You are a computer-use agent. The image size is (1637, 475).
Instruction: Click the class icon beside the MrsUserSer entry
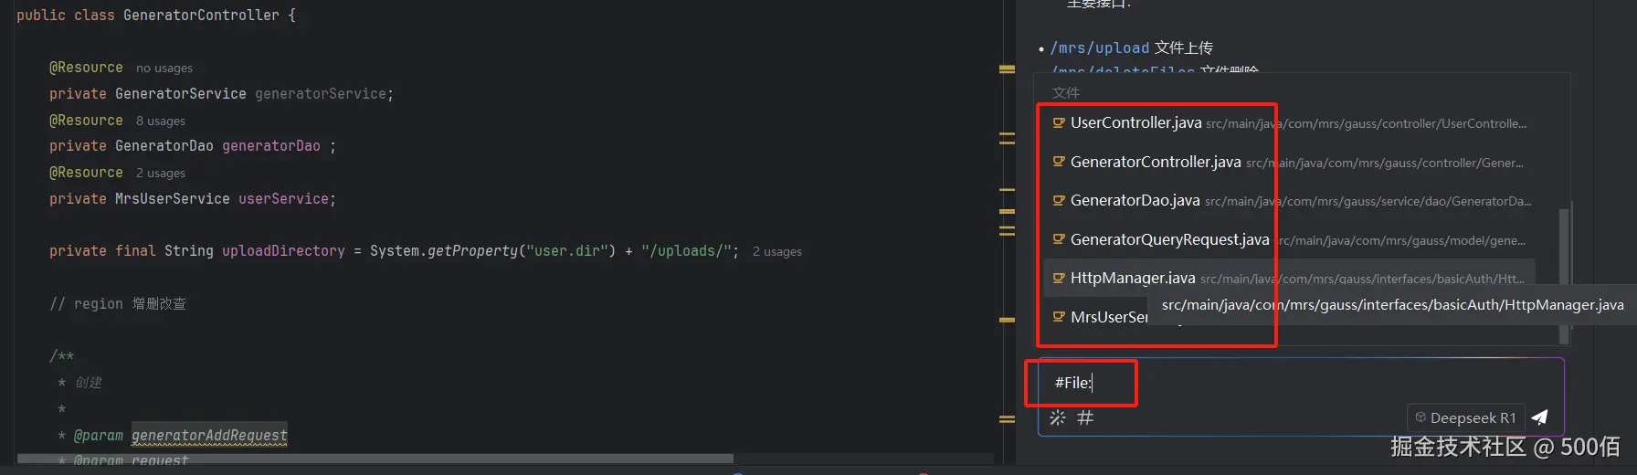coord(1059,317)
